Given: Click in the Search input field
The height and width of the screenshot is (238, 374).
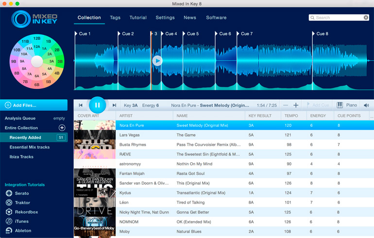Looking at the screenshot, I should [x=339, y=17].
